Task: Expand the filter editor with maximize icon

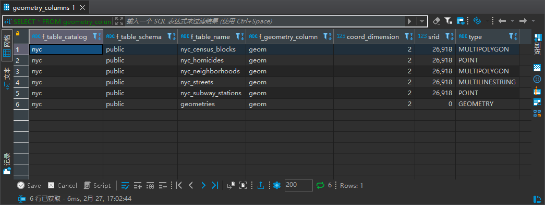Action: (119, 21)
